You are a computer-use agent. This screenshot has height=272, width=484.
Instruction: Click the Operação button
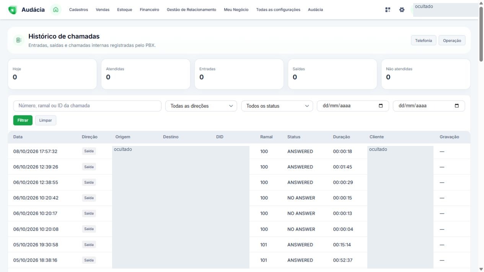452,40
